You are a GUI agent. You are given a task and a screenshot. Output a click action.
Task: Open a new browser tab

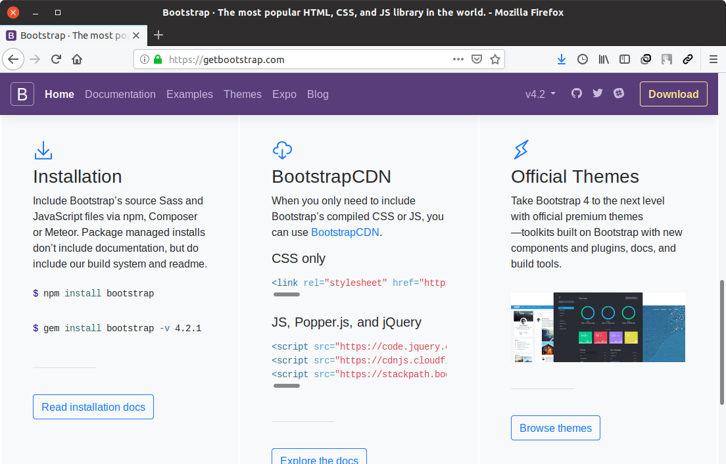point(158,35)
